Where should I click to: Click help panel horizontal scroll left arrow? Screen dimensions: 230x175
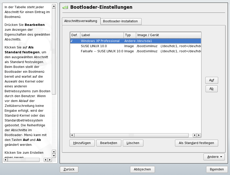[x=6, y=160]
